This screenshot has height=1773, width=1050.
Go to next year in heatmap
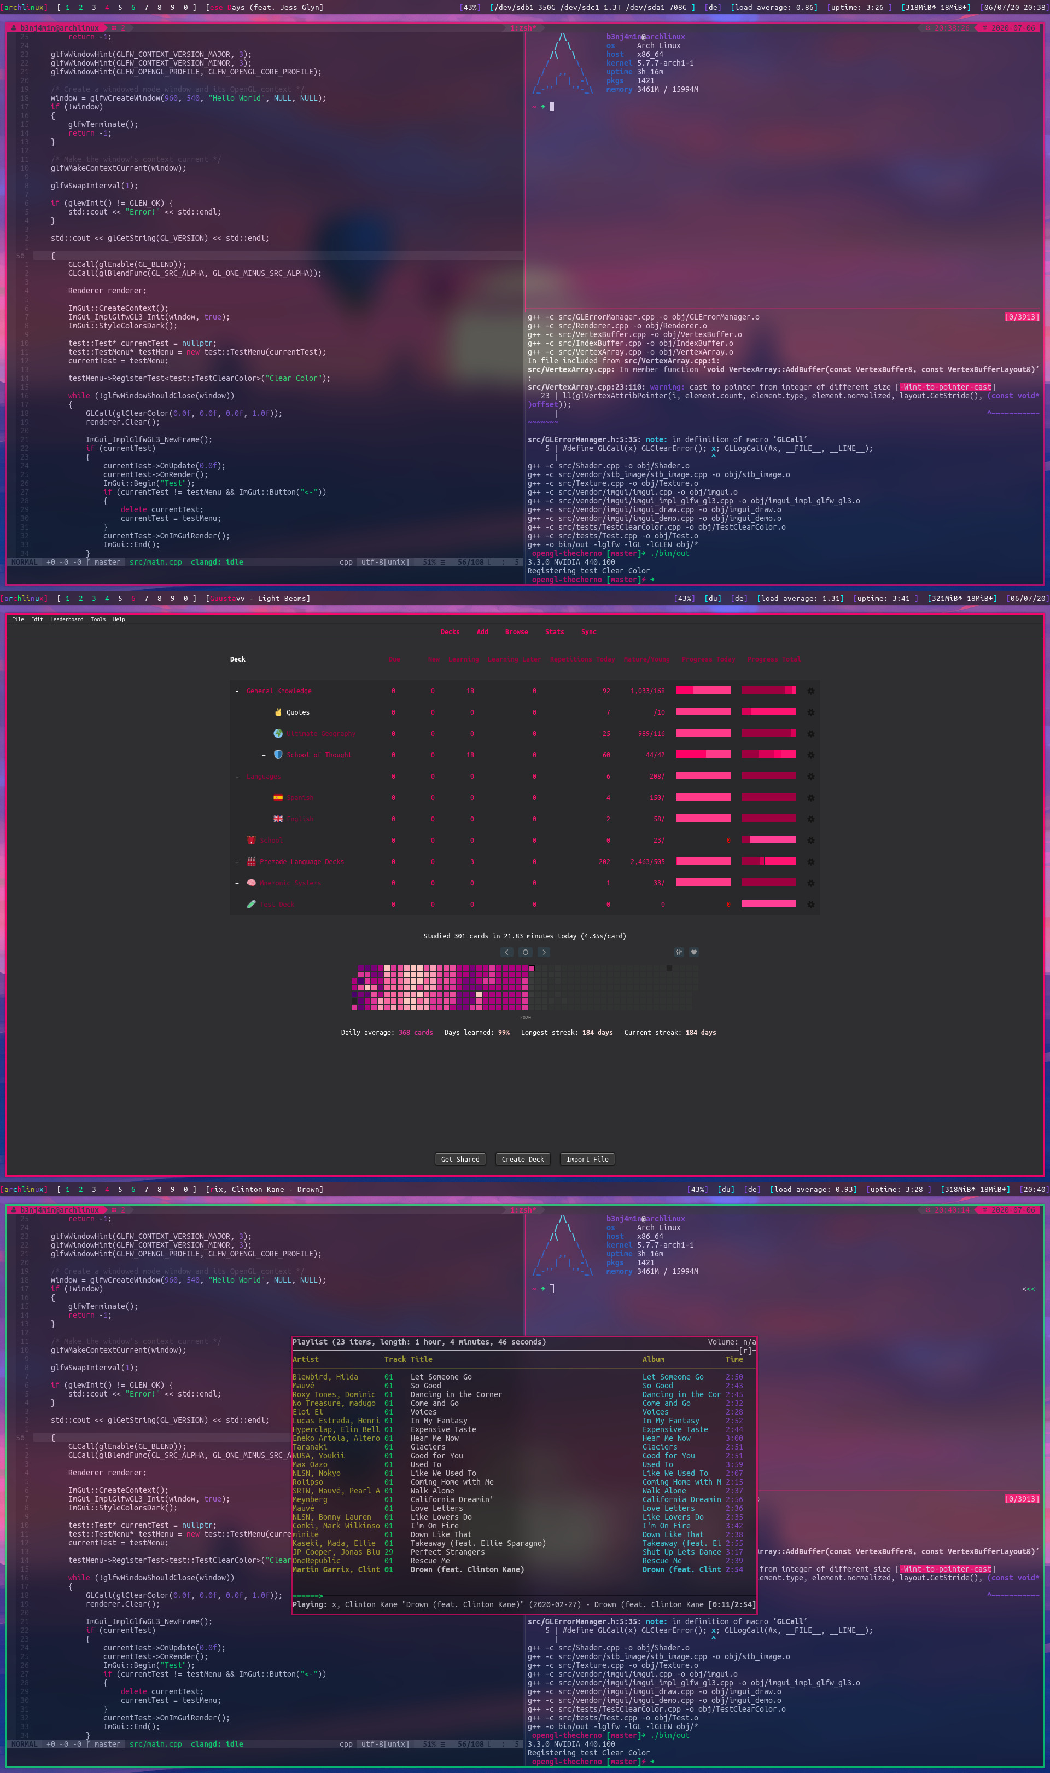[544, 952]
